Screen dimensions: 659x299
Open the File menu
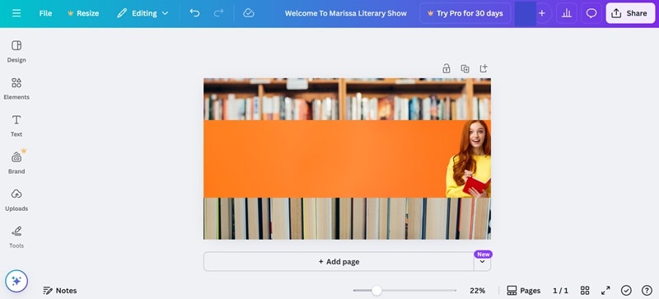click(x=45, y=13)
